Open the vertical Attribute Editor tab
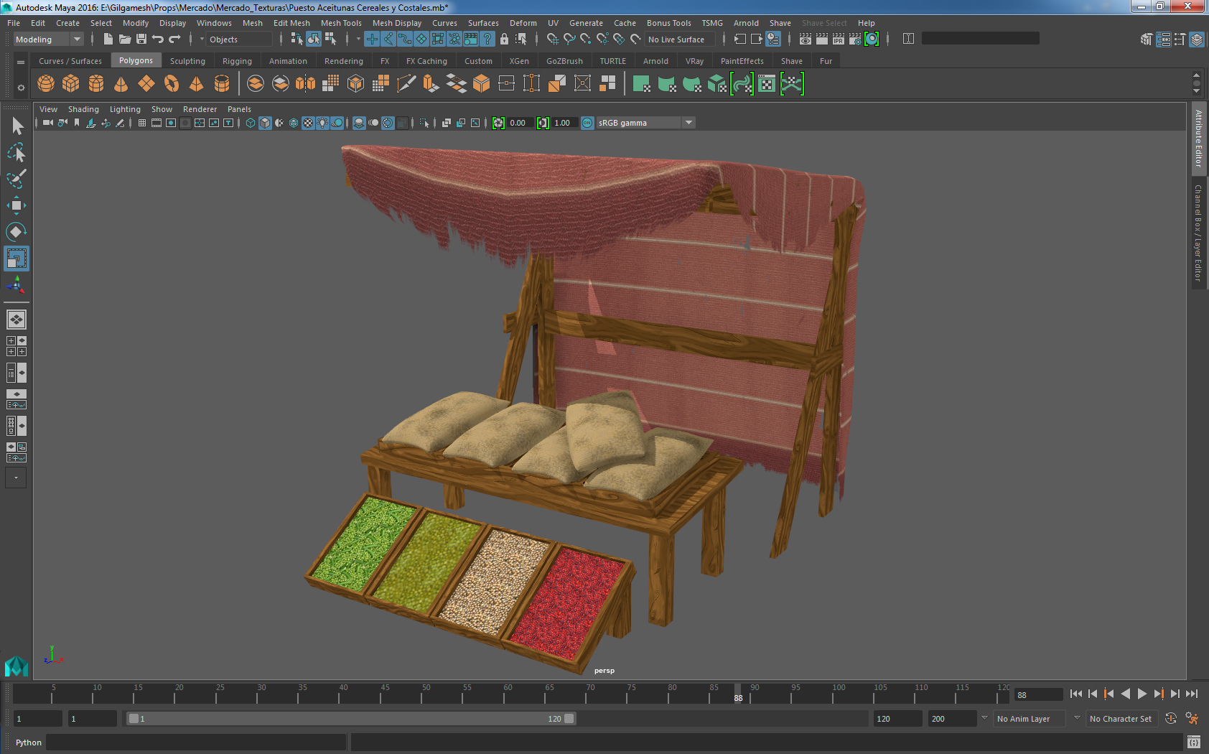 [x=1198, y=139]
